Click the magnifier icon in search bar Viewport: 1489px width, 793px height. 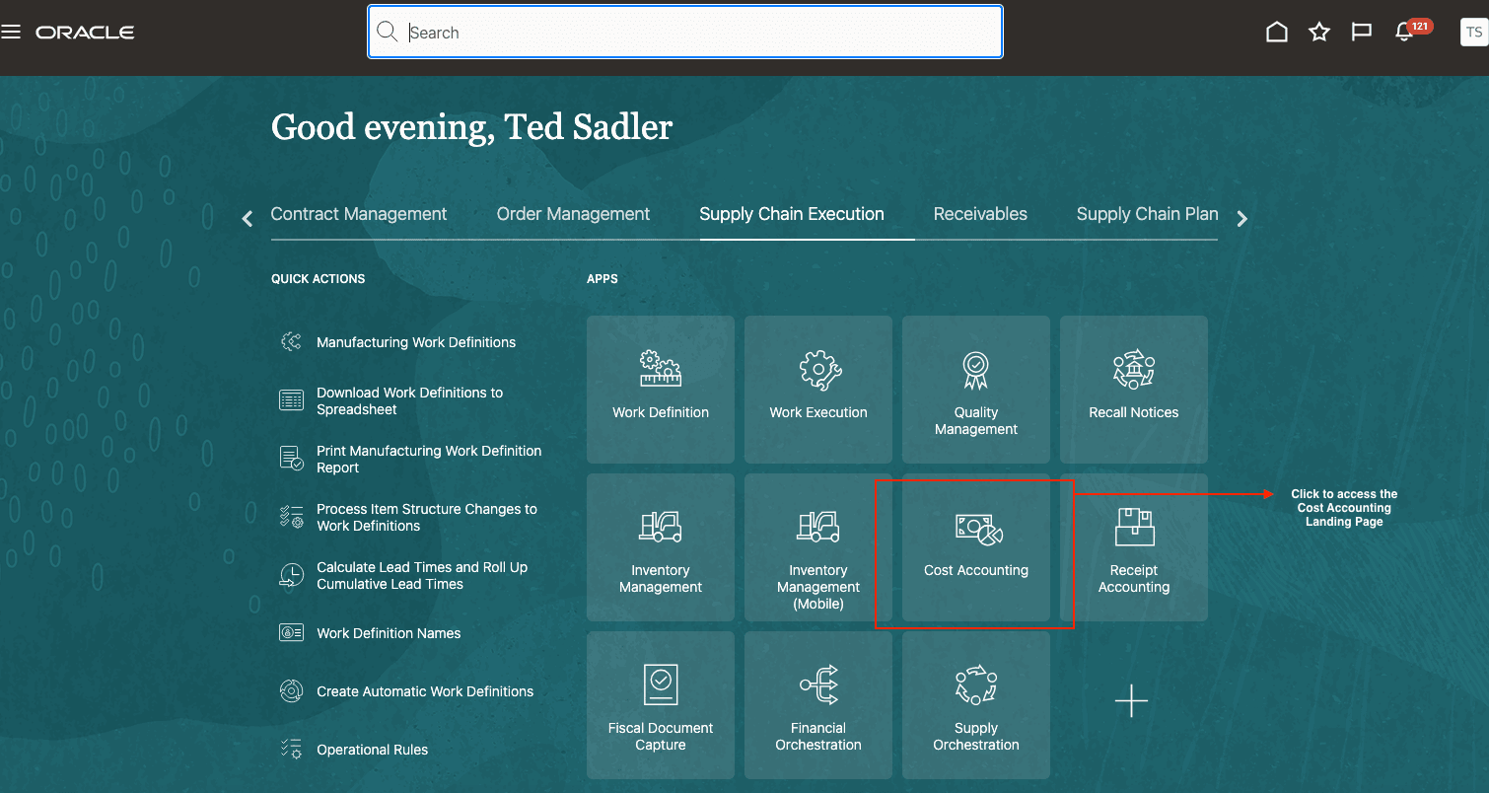click(x=388, y=33)
